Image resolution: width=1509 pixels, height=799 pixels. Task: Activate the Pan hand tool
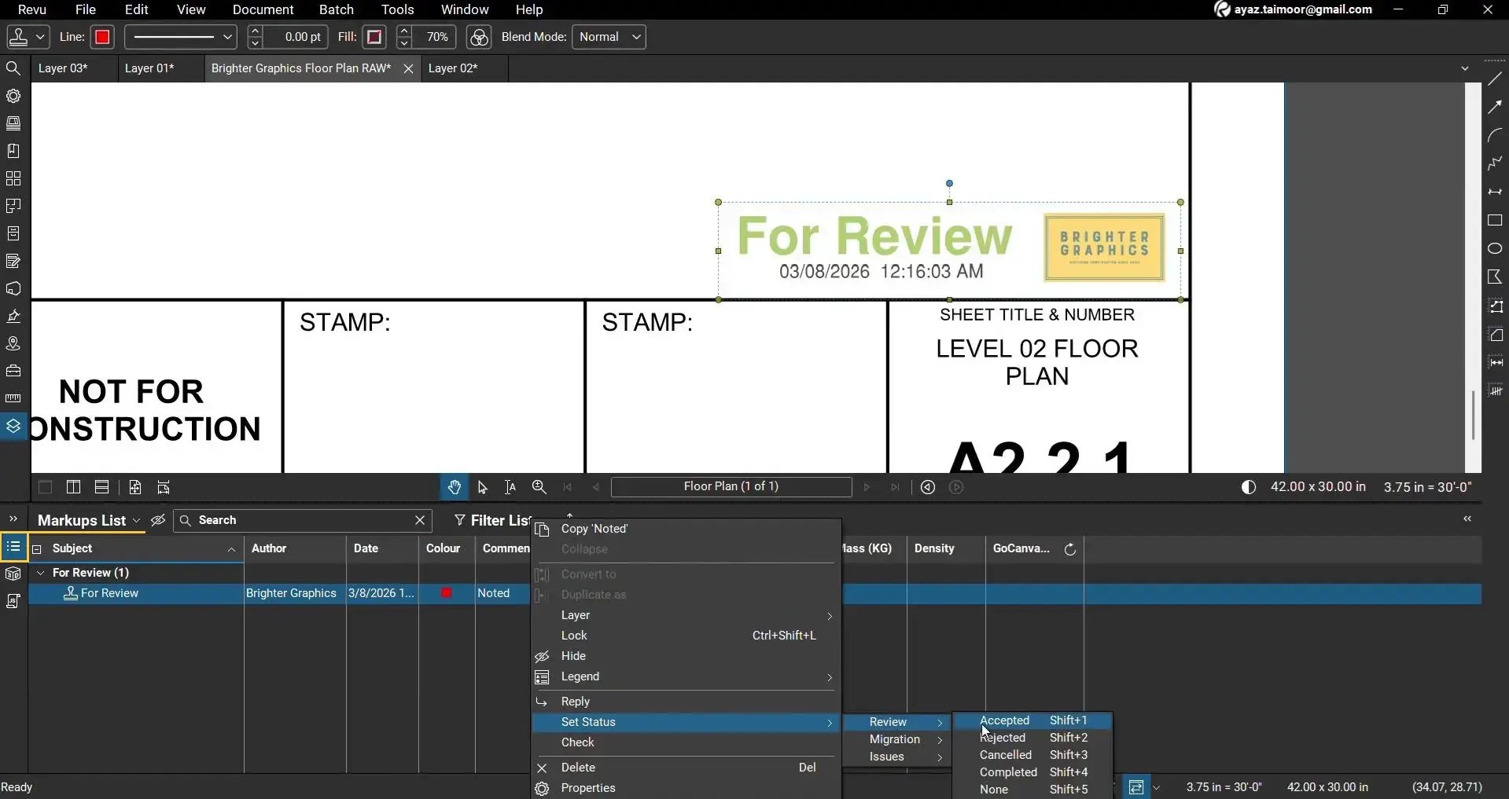455,487
